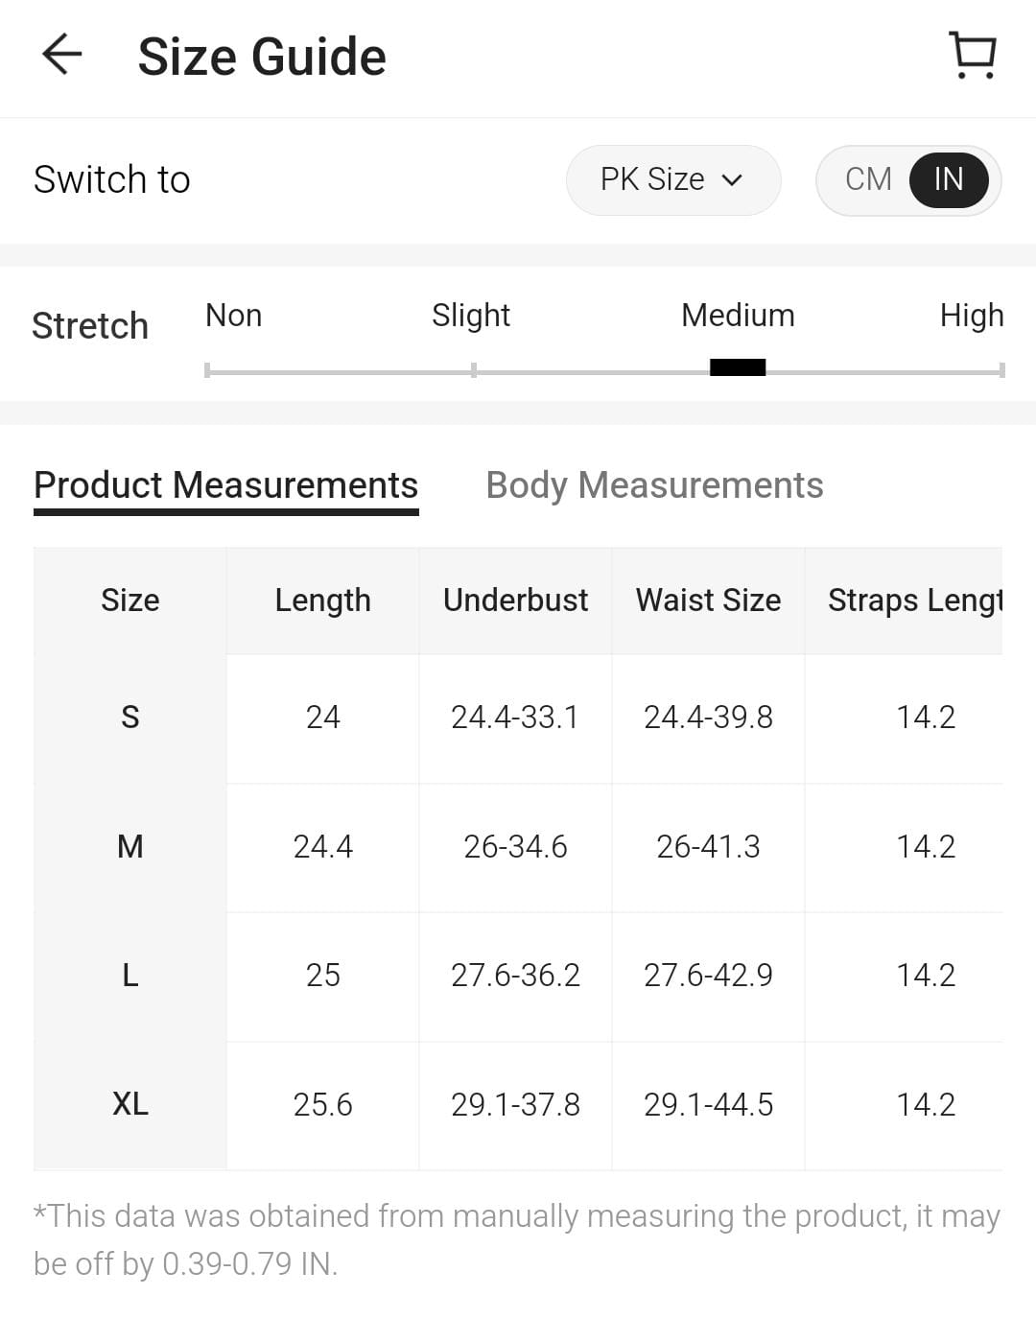This screenshot has height=1319, width=1036.
Task: Click the Non stretch label
Action: [x=233, y=316]
